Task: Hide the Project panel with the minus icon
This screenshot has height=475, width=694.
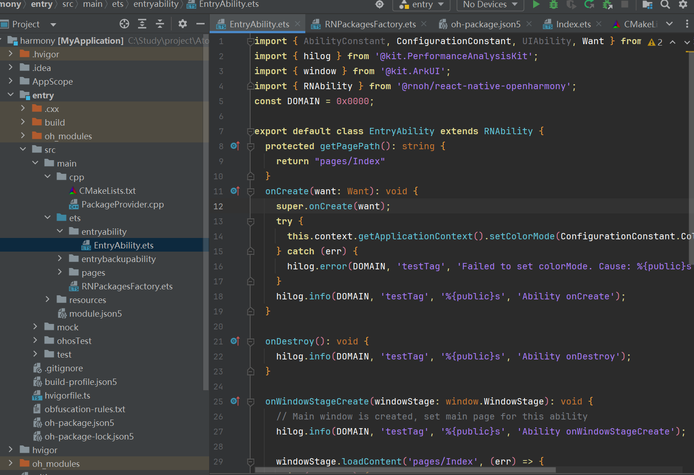Action: (x=200, y=24)
